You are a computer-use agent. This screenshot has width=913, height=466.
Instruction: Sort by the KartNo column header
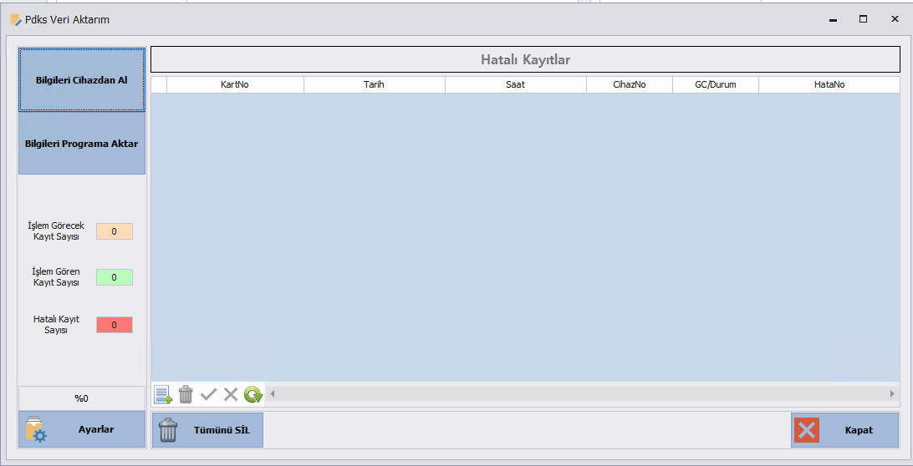pyautogui.click(x=235, y=84)
